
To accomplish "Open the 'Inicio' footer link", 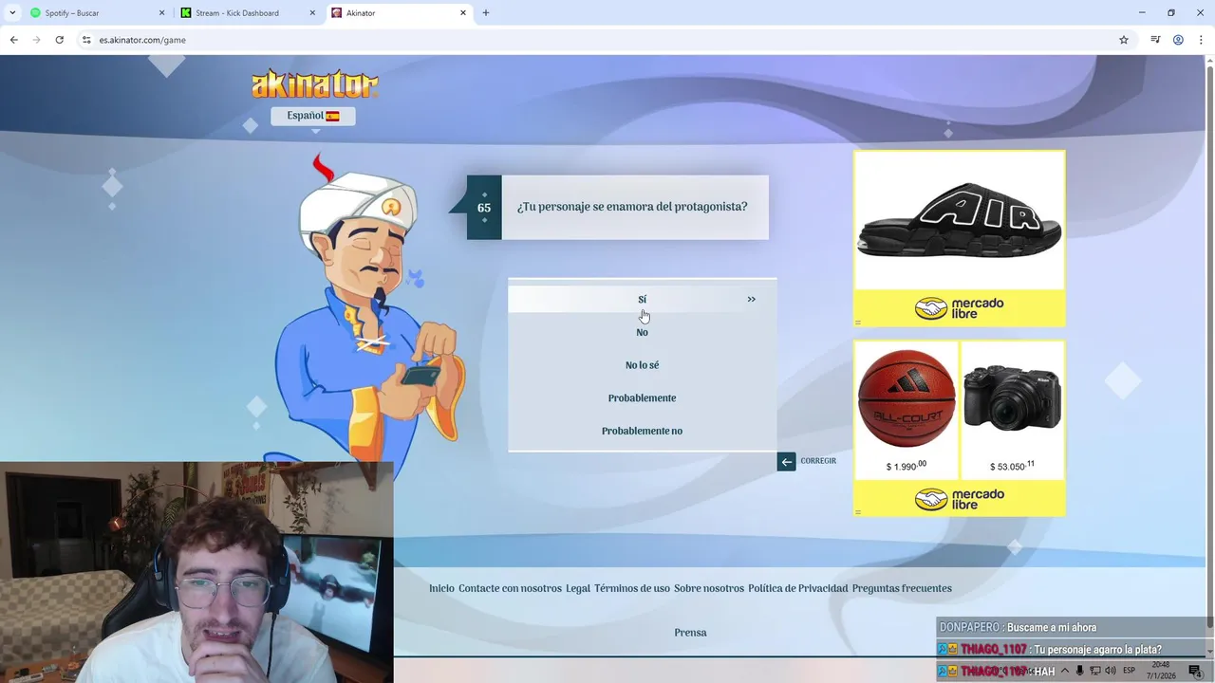I will (x=441, y=588).
